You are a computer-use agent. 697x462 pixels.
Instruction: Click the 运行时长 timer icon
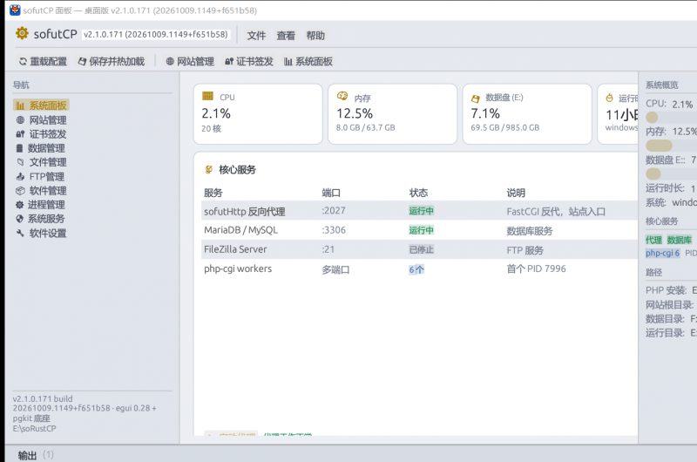pyautogui.click(x=609, y=98)
